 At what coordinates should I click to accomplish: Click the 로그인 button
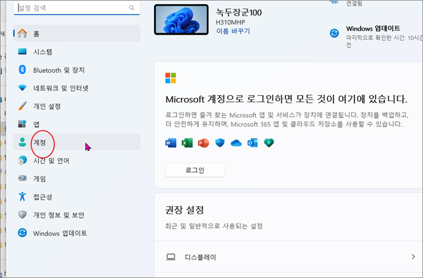[x=195, y=170]
